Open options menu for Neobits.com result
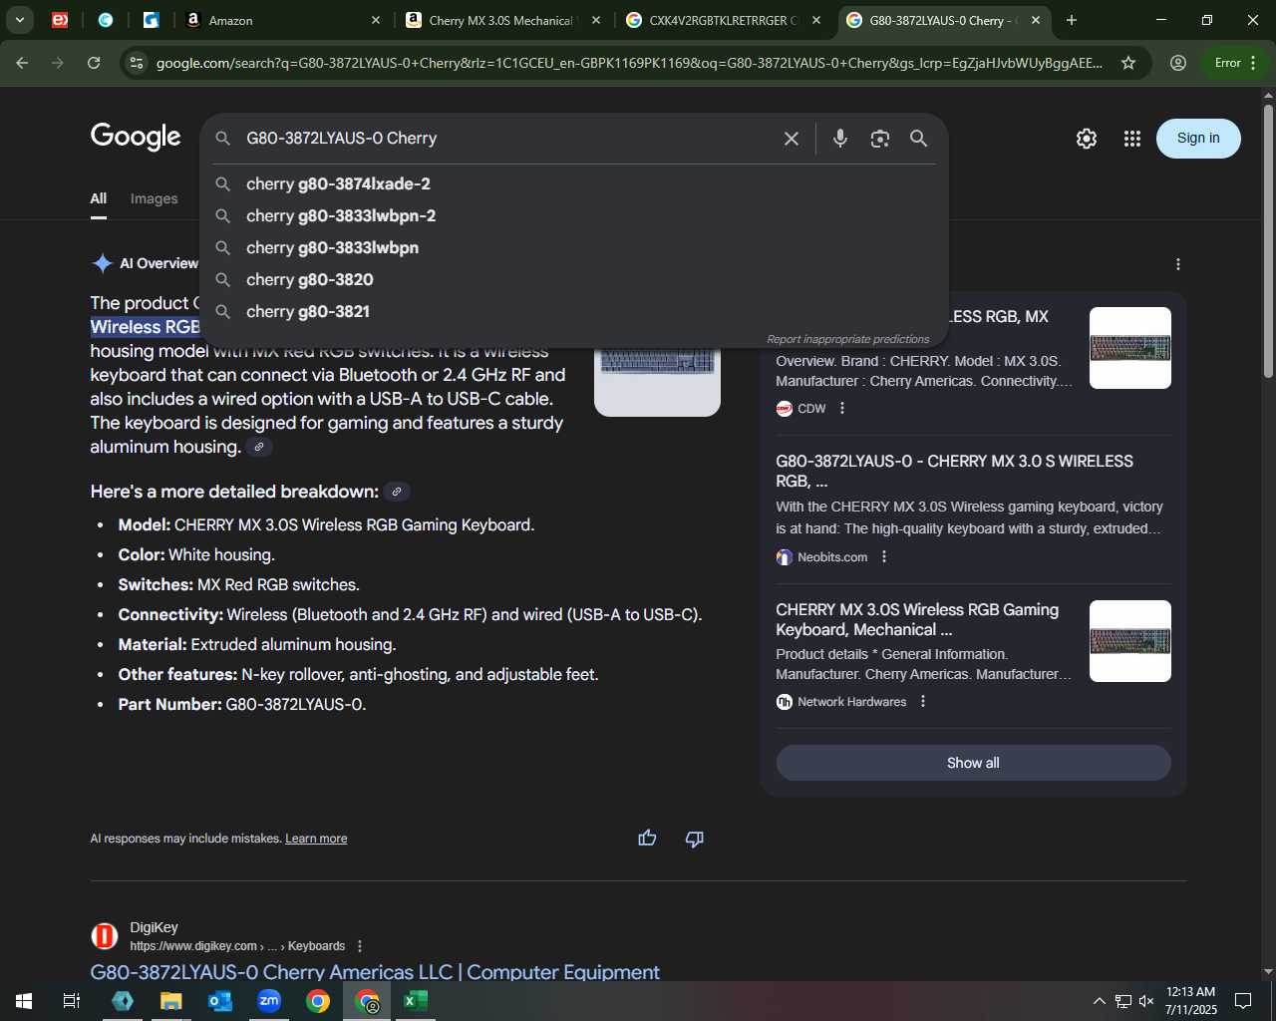Screen dimensions: 1276x1021 (884, 556)
